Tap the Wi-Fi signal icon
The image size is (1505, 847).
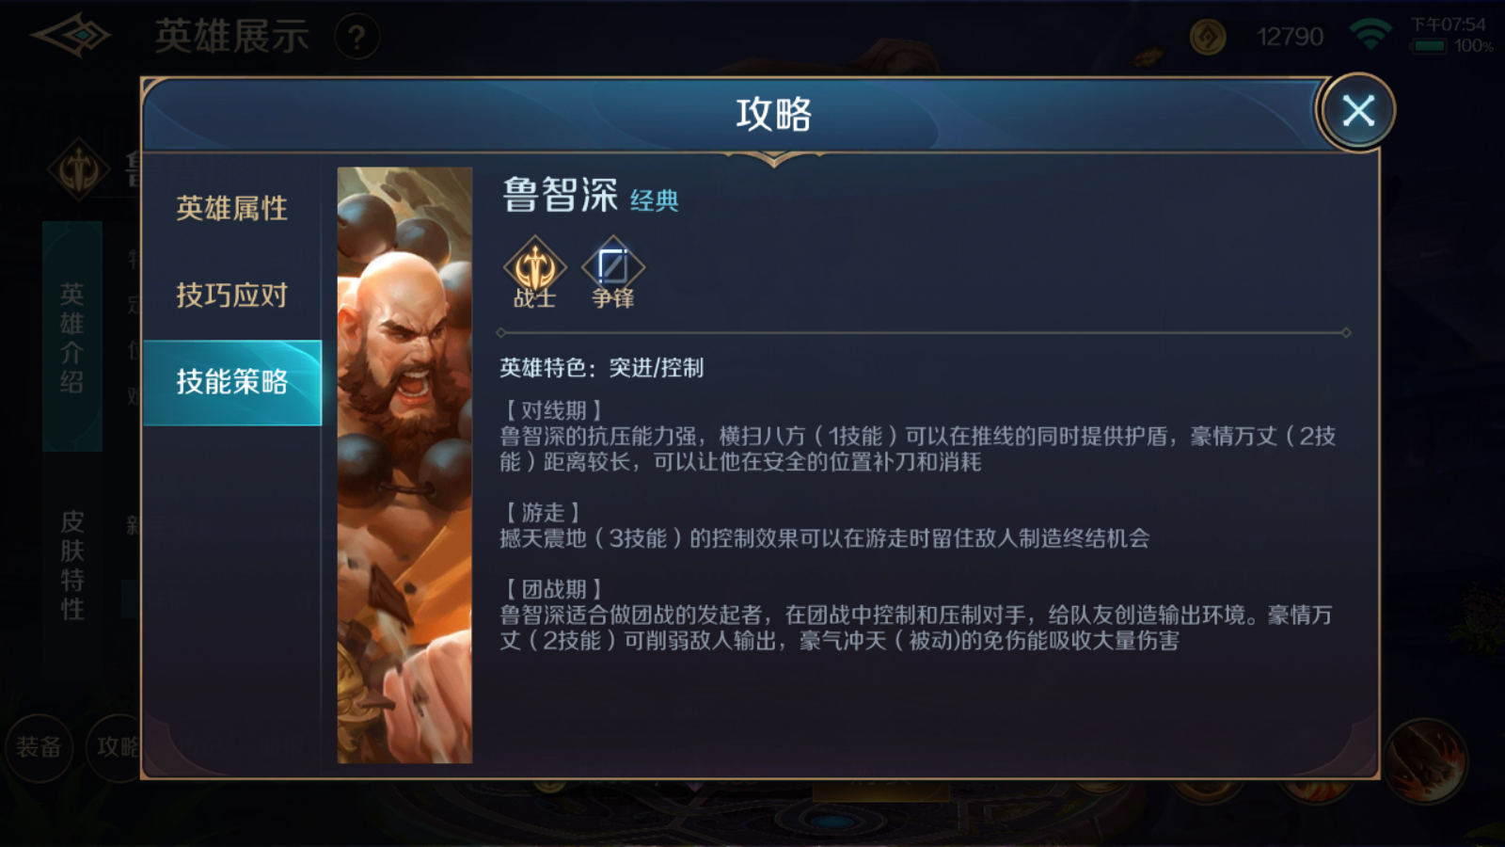pyautogui.click(x=1370, y=36)
